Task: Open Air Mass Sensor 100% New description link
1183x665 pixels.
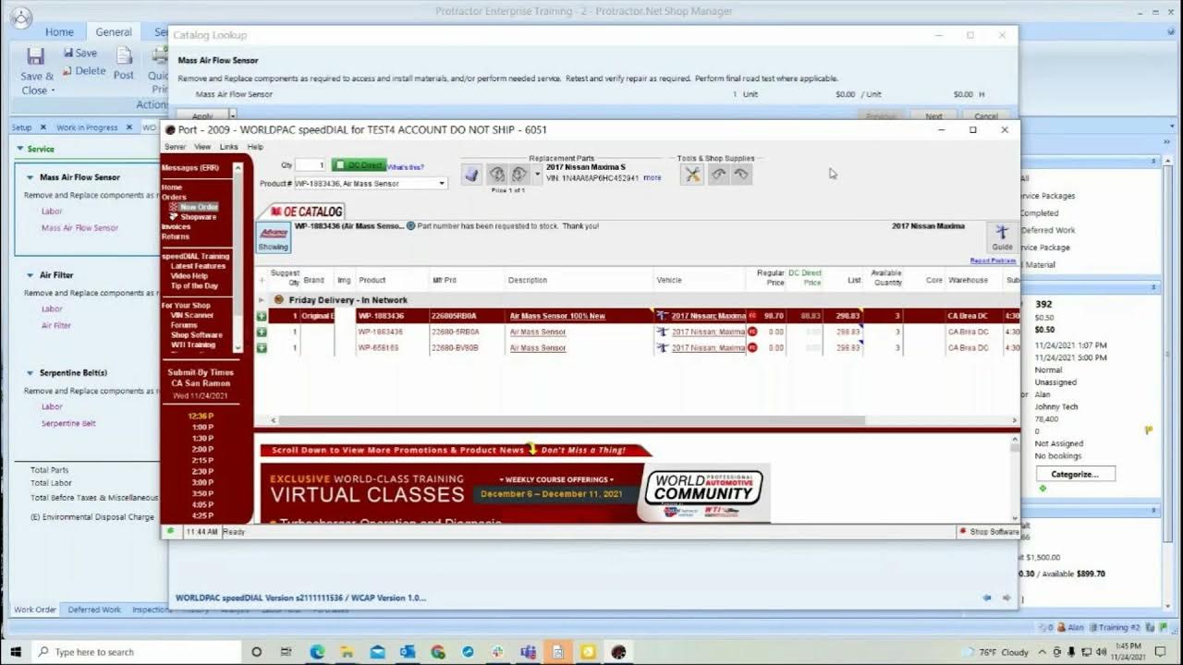Action: click(557, 316)
